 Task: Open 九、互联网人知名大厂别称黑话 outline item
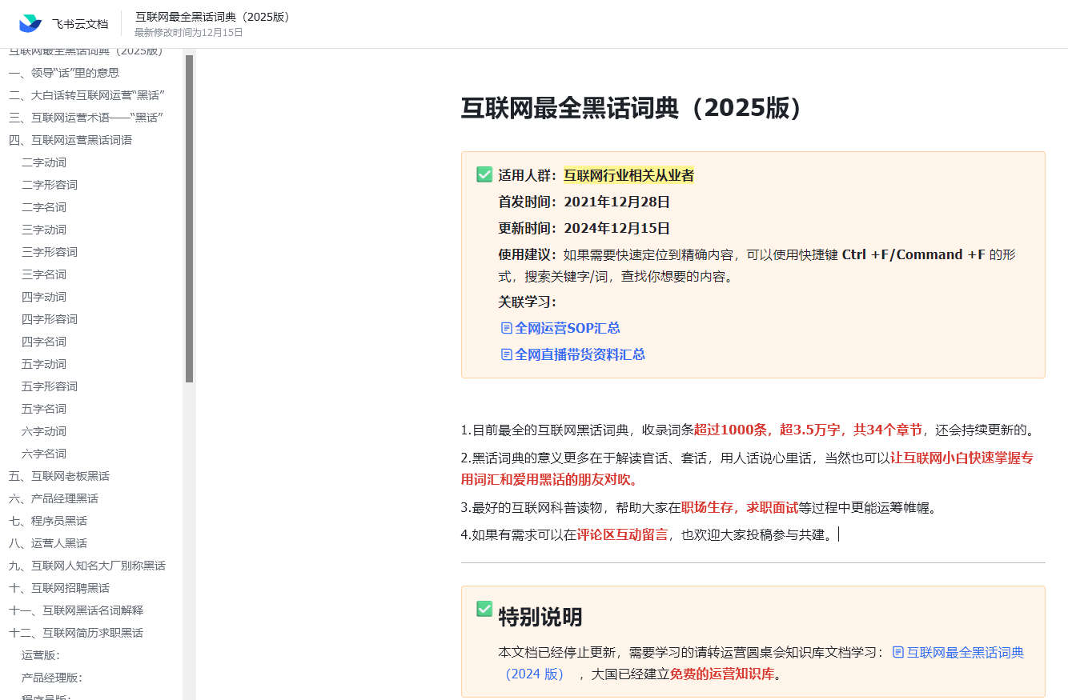(87, 566)
